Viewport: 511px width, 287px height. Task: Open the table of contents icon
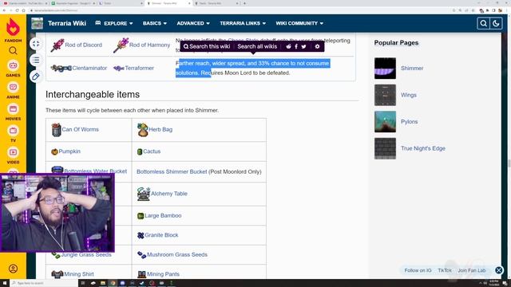coord(36,60)
